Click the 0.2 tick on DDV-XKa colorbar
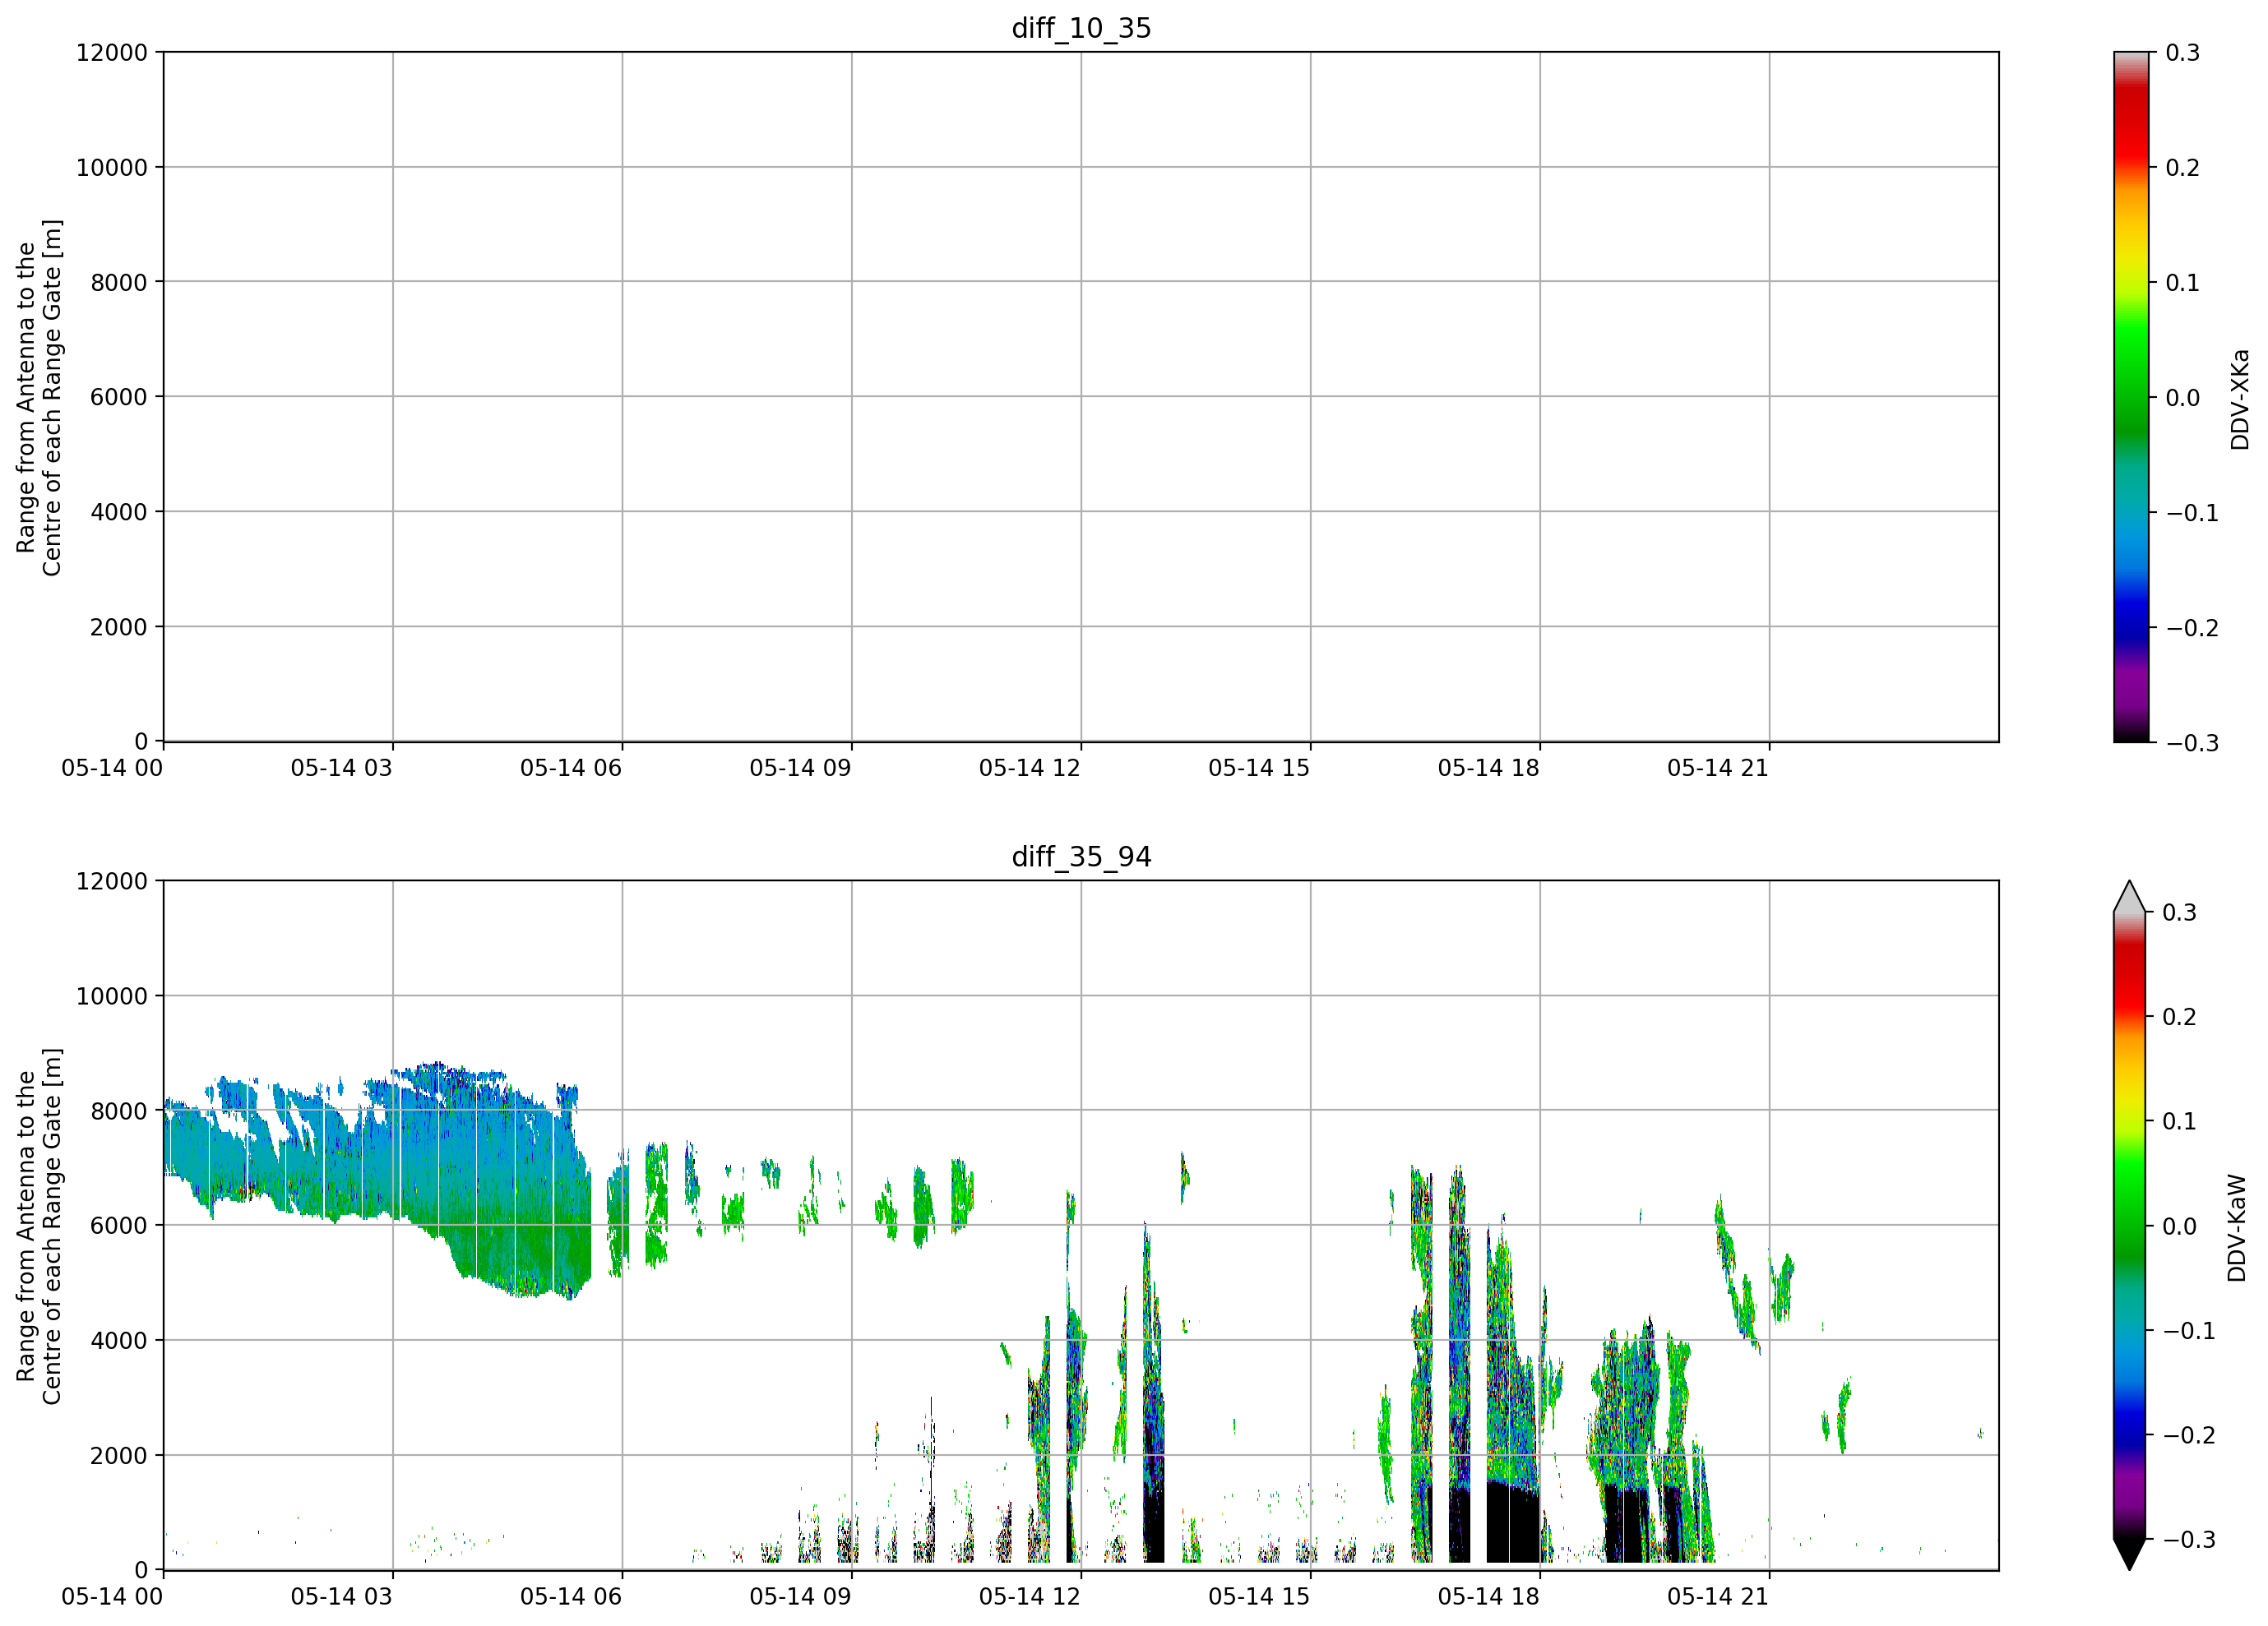 (x=2183, y=167)
